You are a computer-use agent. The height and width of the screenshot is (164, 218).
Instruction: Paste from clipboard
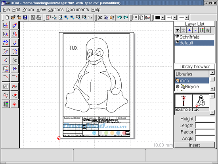pyautogui.click(x=112, y=17)
